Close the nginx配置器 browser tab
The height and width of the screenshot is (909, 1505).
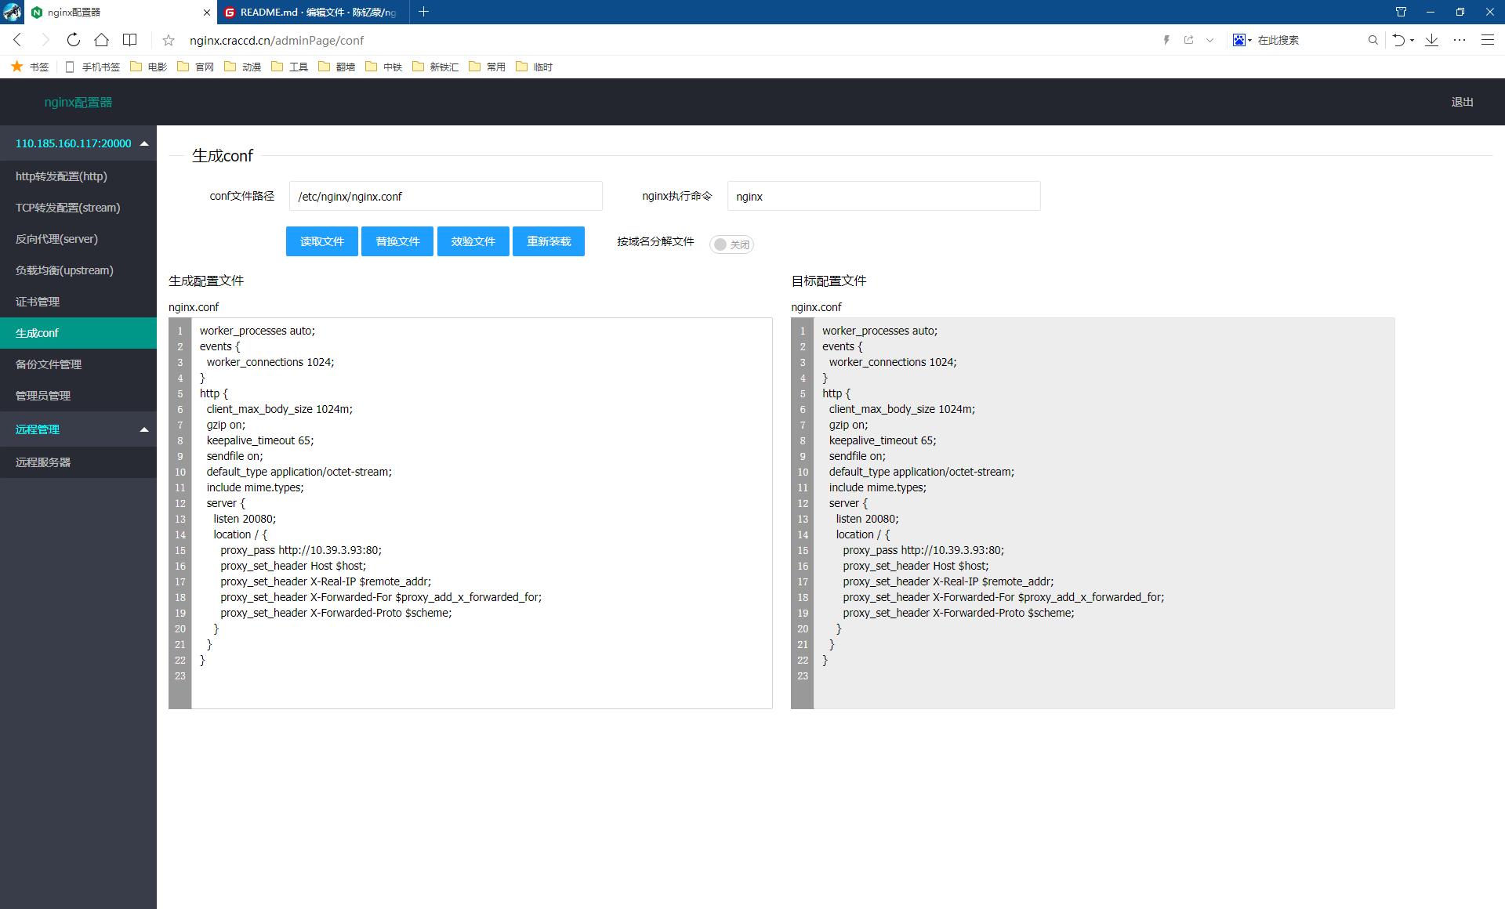pos(207,13)
